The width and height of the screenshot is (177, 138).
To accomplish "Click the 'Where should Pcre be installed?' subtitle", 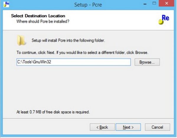I will [x=43, y=21].
